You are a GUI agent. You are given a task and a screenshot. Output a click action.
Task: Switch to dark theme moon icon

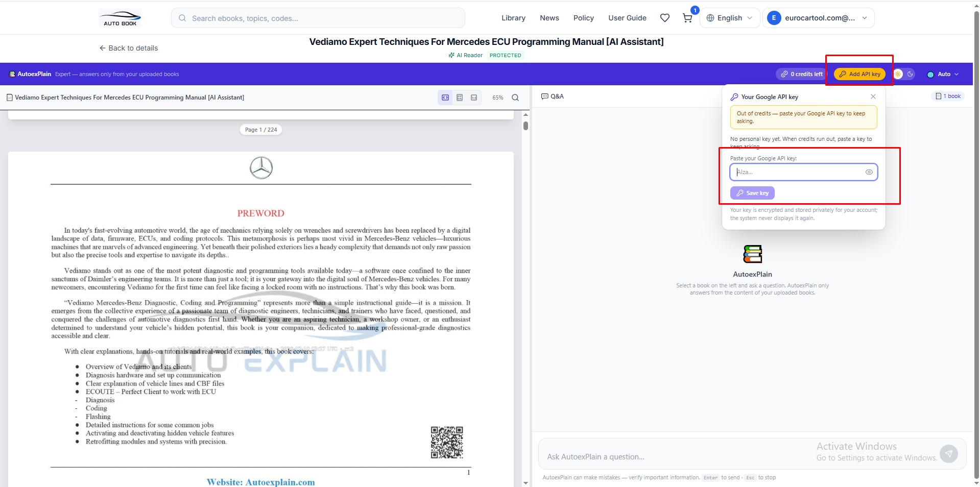(x=910, y=74)
